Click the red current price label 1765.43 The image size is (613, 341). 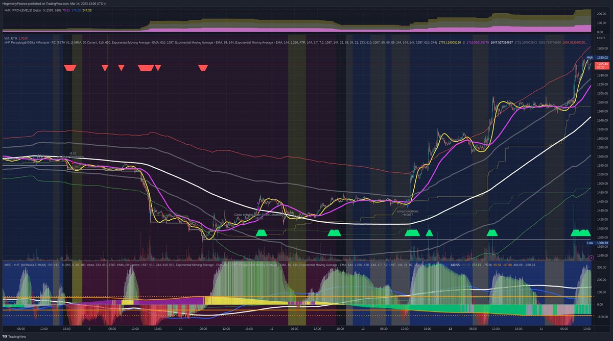pyautogui.click(x=602, y=65)
